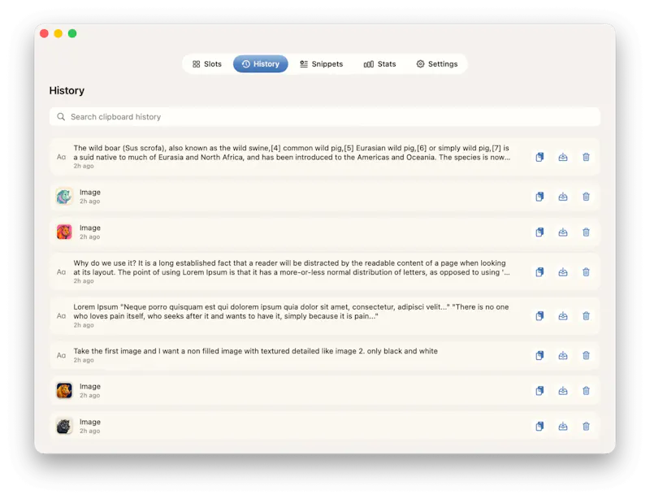Click the Search clipboard history field
The height and width of the screenshot is (499, 650).
coord(324,117)
